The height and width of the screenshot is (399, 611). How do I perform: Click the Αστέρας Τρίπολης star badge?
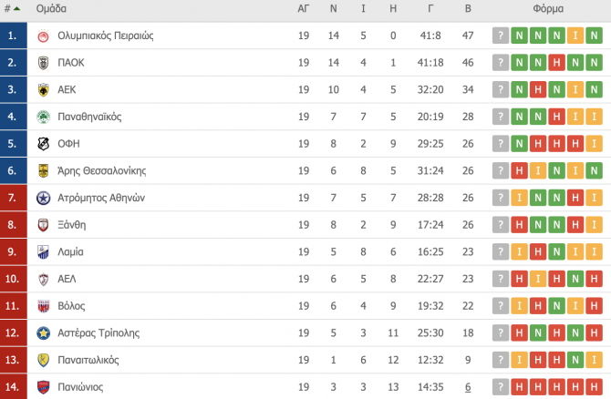[x=43, y=333]
